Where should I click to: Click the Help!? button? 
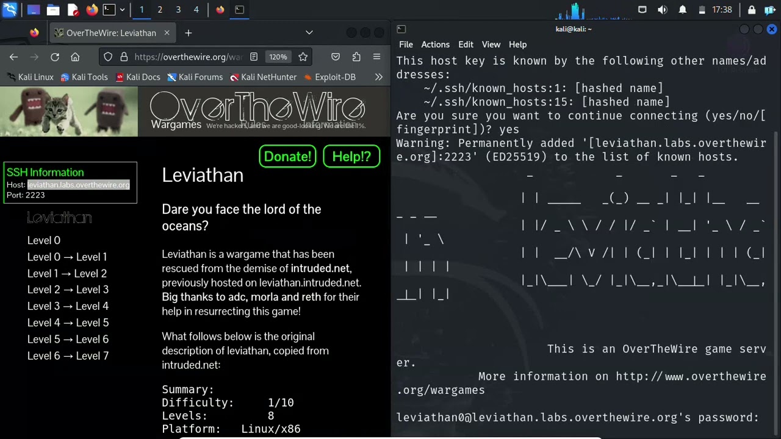pyautogui.click(x=351, y=156)
